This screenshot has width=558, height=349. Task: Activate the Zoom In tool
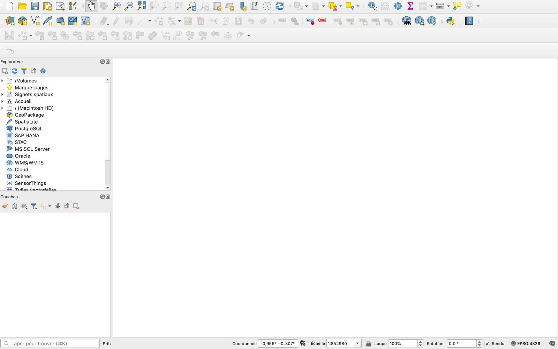tap(116, 6)
